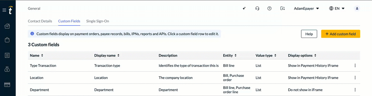Open row menu for Type Transaction

[355, 65]
